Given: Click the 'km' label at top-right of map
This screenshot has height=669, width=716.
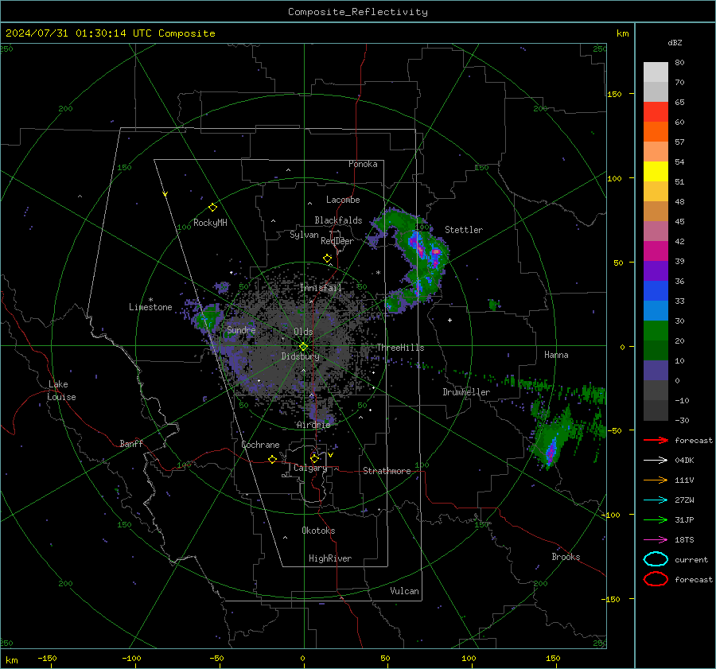Looking at the screenshot, I should point(622,33).
